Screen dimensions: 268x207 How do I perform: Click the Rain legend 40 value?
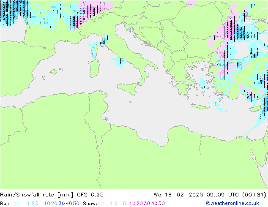click(69, 204)
